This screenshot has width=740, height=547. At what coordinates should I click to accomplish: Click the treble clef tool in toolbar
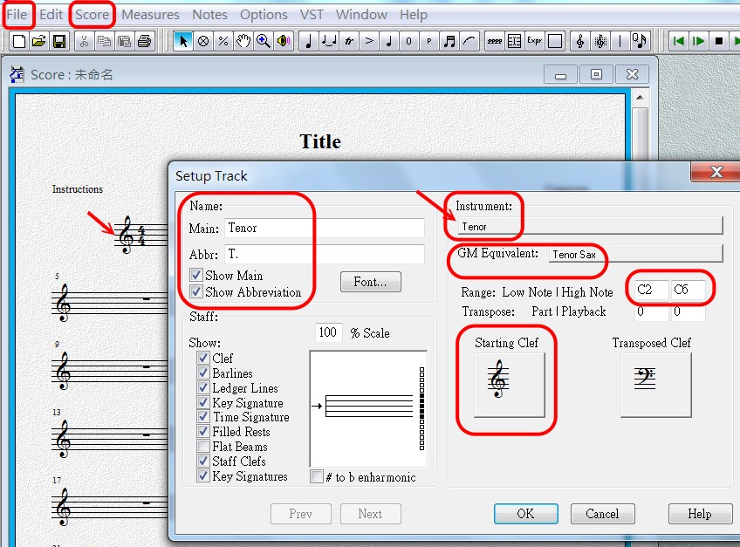coord(580,41)
